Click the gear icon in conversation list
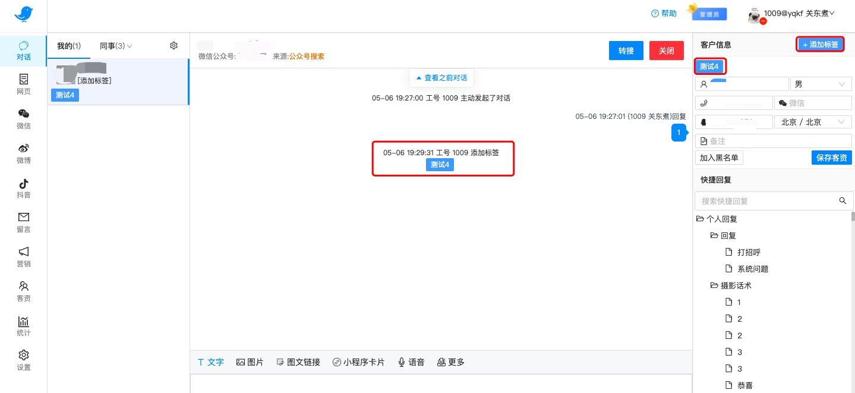 (173, 46)
